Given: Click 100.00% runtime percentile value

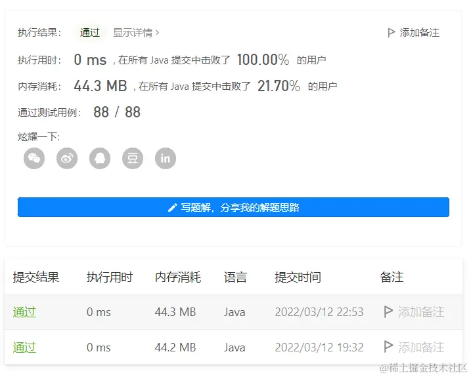Looking at the screenshot, I should (x=263, y=60).
